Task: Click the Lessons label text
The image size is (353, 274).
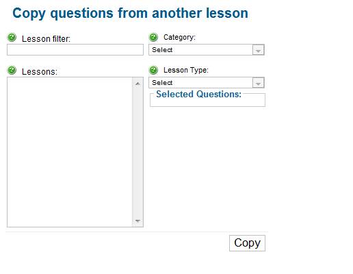Action: pos(40,72)
